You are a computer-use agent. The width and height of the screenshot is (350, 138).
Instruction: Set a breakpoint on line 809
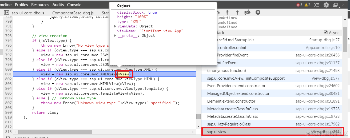pos(9,112)
